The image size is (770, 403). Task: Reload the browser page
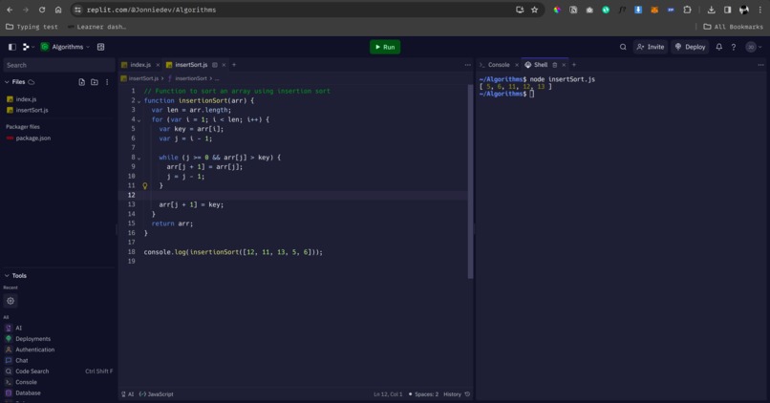pyautogui.click(x=42, y=10)
